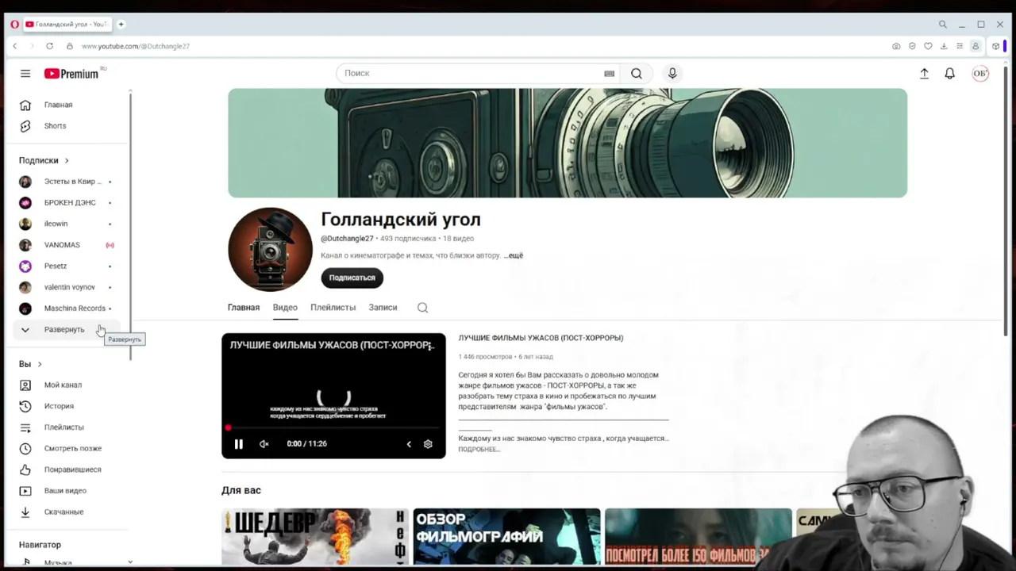This screenshot has width=1016, height=571.
Task: Take a snapshot with camera icon
Action: pyautogui.click(x=896, y=46)
